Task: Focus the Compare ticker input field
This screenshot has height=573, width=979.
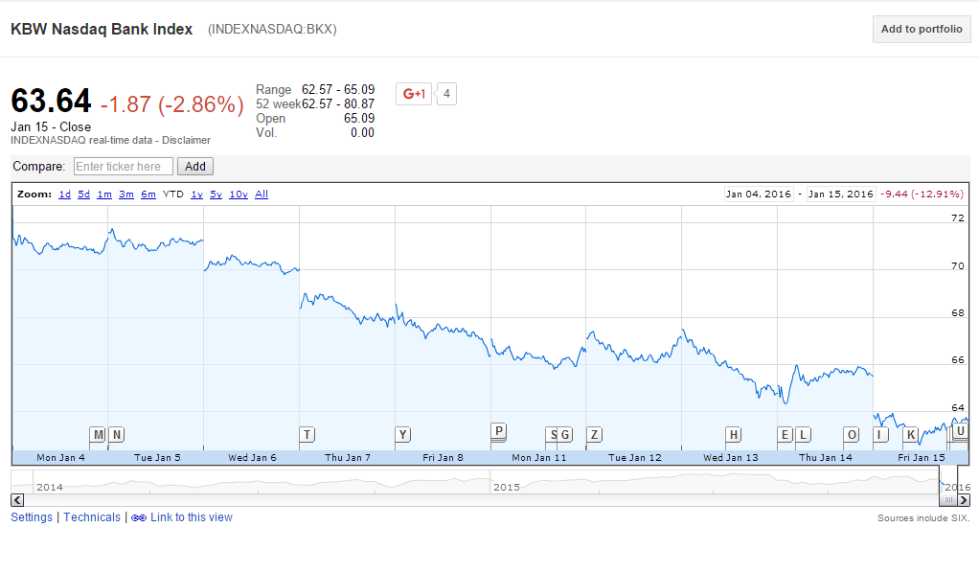Action: pyautogui.click(x=123, y=167)
